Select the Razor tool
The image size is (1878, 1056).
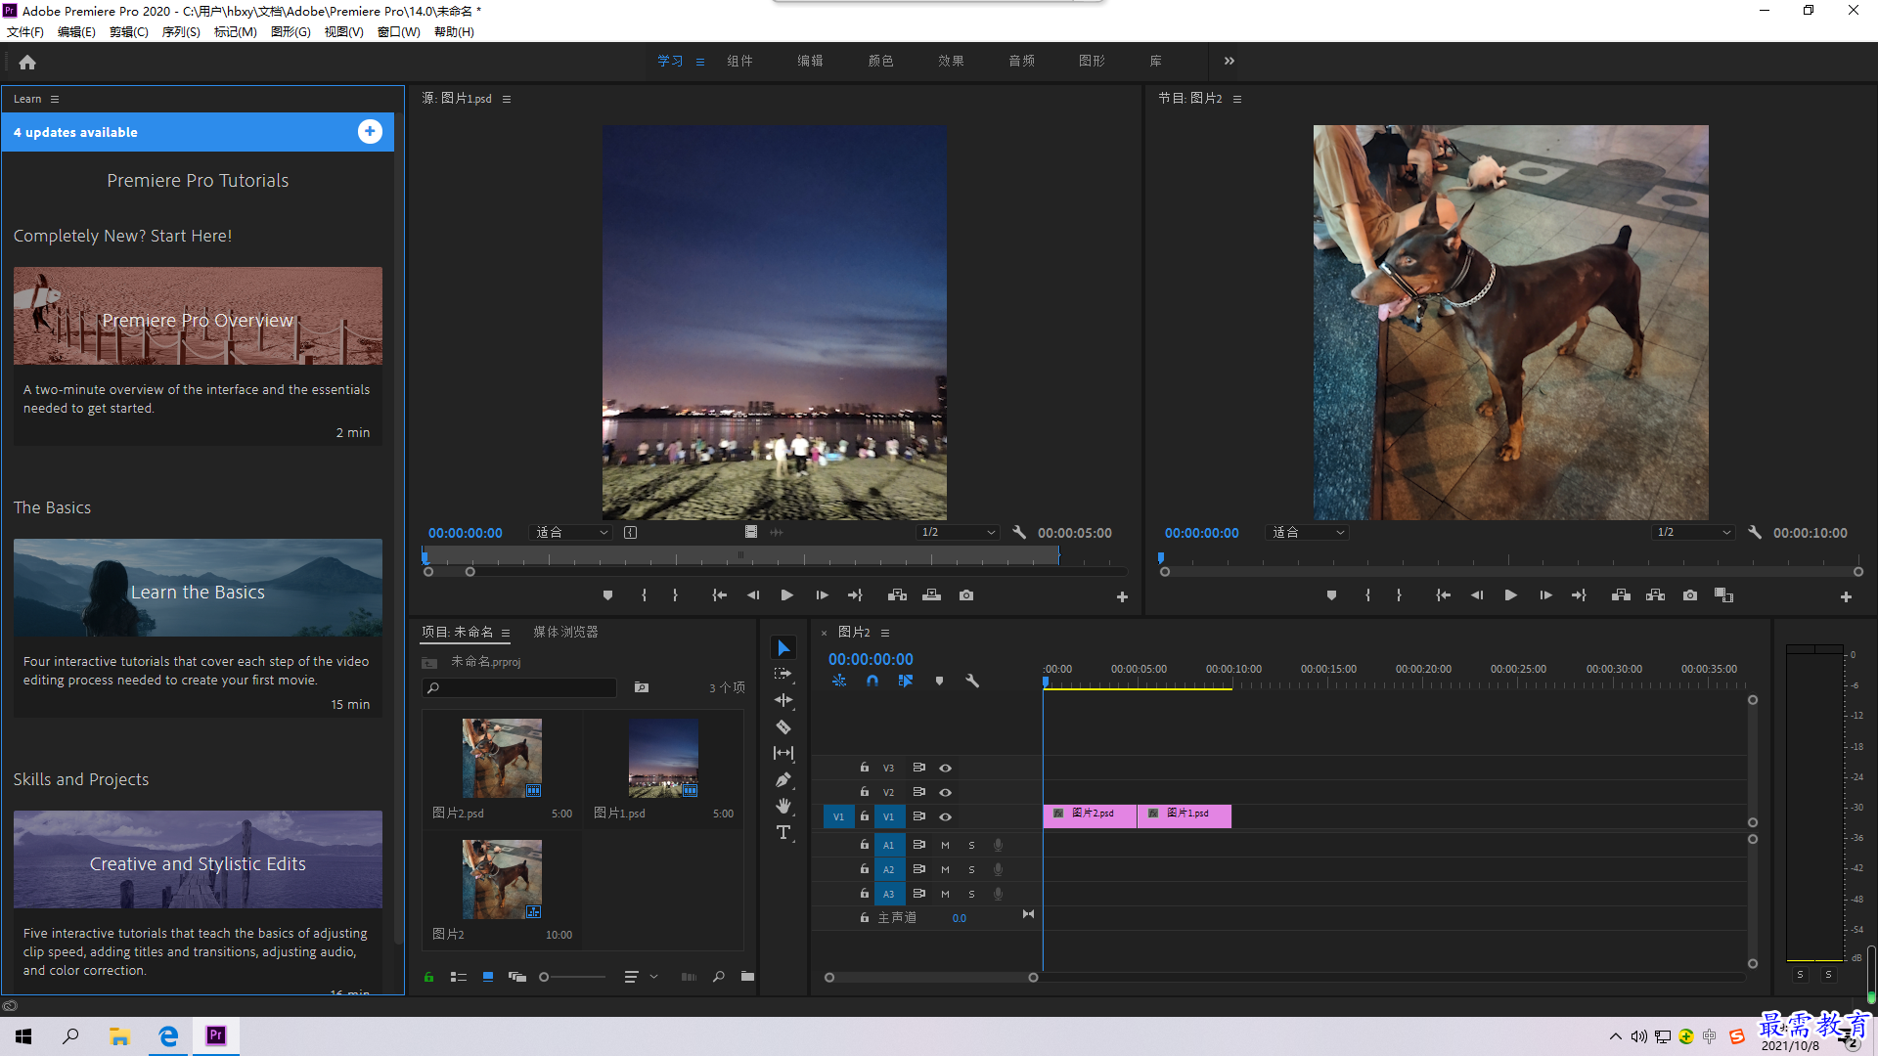[x=783, y=726]
